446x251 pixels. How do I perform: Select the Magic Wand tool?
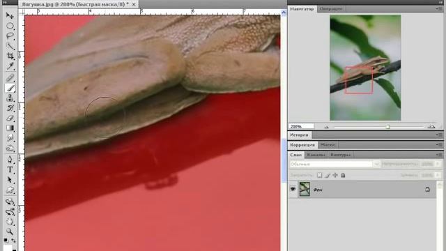click(10, 46)
